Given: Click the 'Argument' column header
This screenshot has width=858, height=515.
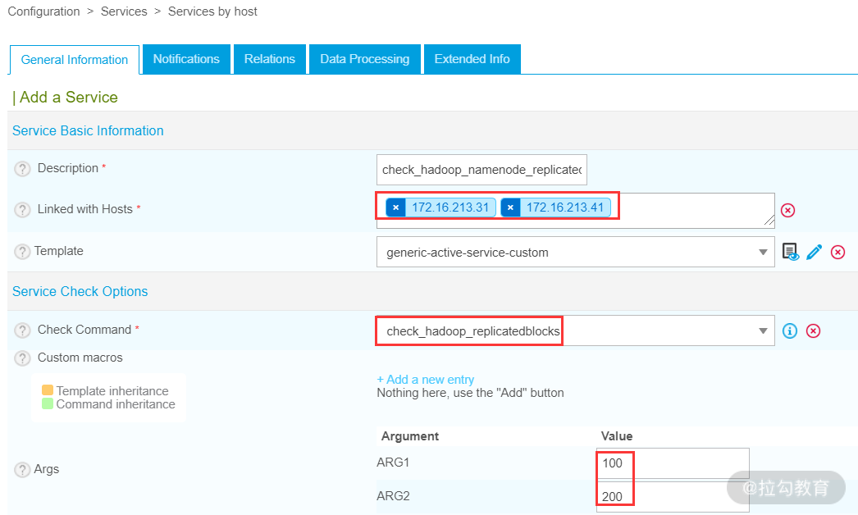Looking at the screenshot, I should pyautogui.click(x=410, y=436).
